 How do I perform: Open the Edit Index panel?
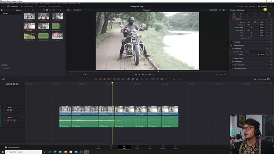point(41,6)
